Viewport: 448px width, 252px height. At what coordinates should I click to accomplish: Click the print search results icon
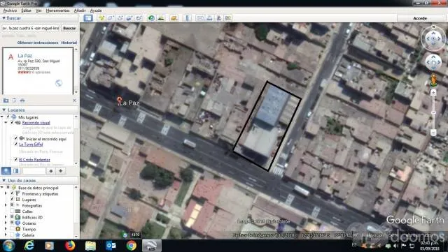22,101
